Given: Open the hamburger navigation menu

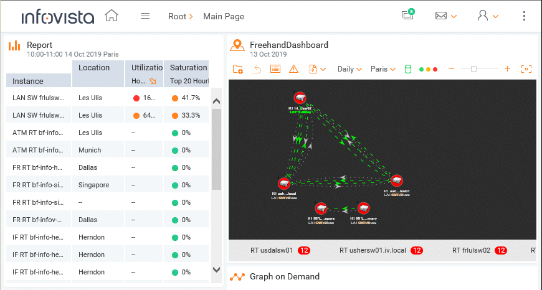Looking at the screenshot, I should 145,16.
